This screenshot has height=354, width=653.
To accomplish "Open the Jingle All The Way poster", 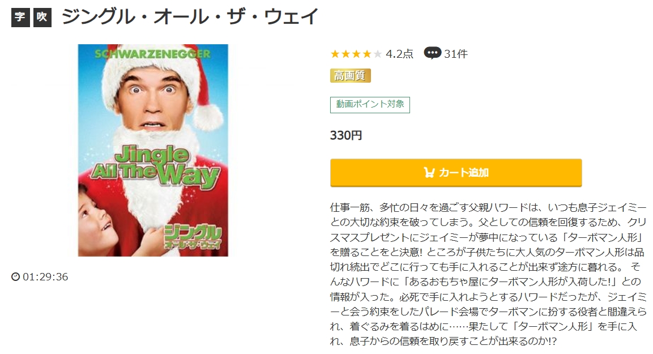I will 153,150.
